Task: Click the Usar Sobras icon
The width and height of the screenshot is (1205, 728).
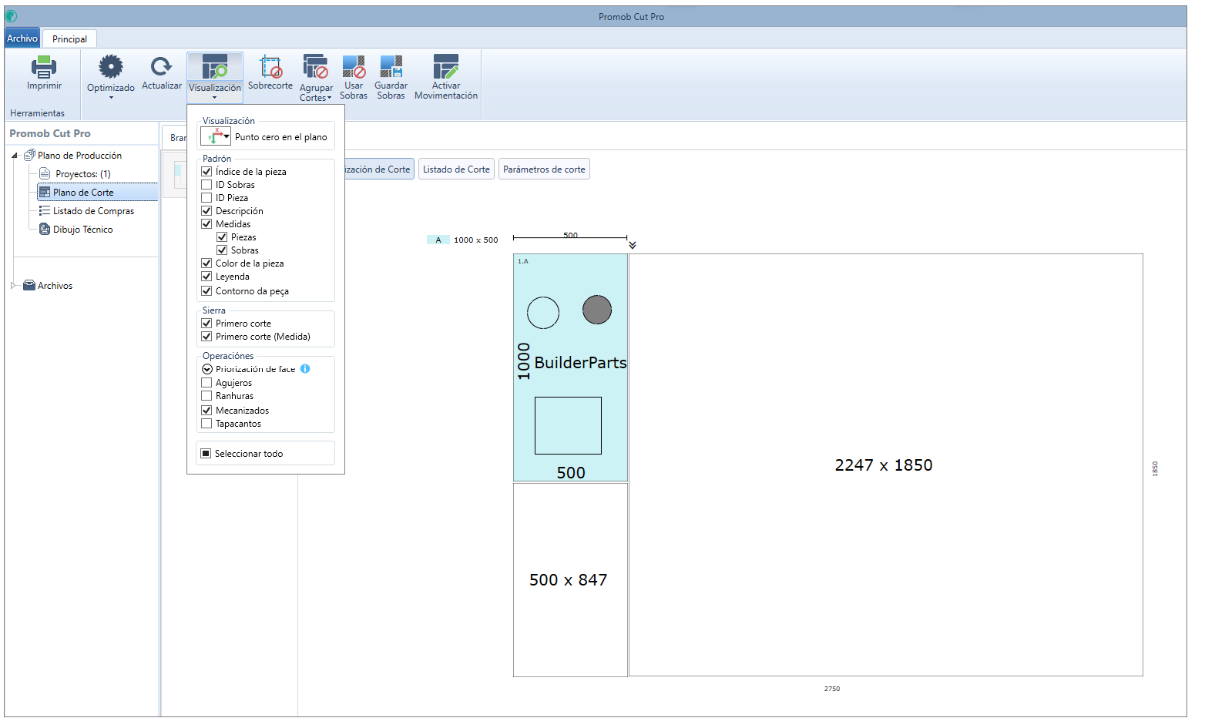Action: pos(354,66)
